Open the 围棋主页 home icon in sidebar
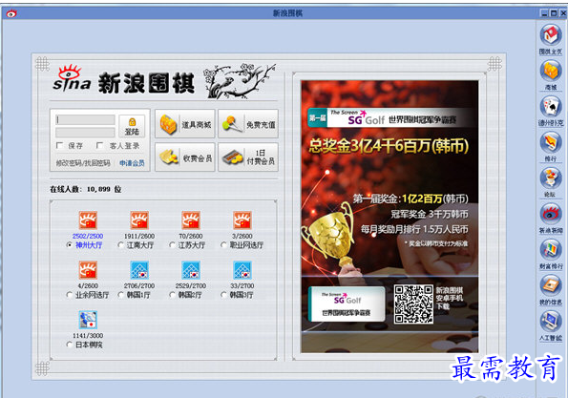Image resolution: width=568 pixels, height=398 pixels. [x=551, y=34]
